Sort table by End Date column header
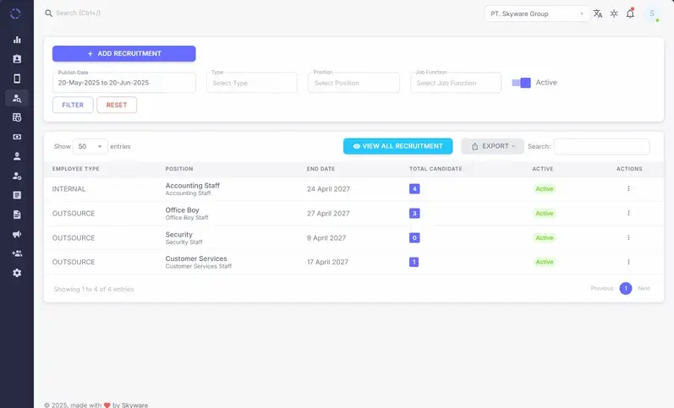This screenshot has height=408, width=674. click(x=320, y=169)
